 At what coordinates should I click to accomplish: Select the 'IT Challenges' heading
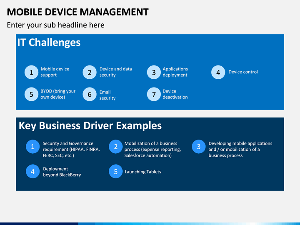click(49, 42)
